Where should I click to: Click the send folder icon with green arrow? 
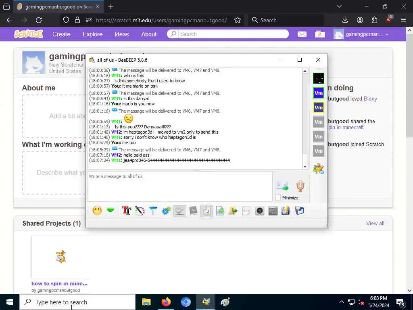(x=233, y=211)
